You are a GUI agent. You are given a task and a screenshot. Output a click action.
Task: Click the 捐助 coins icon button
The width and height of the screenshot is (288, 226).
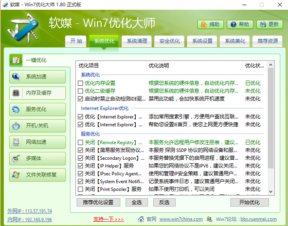pyautogui.click(x=211, y=24)
